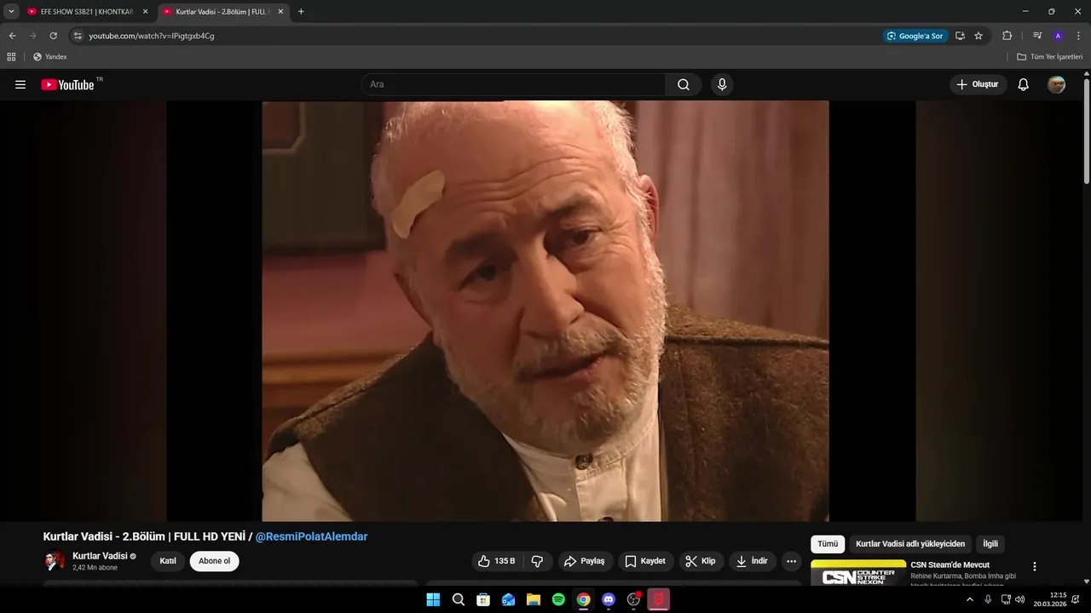Open taskbar Search

point(459,599)
